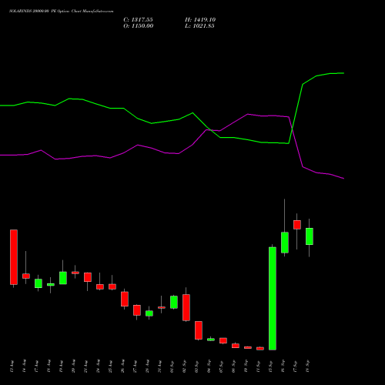The width and height of the screenshot is (385, 385).
Task: Select the 01 Sep date label
Action: 172,367
